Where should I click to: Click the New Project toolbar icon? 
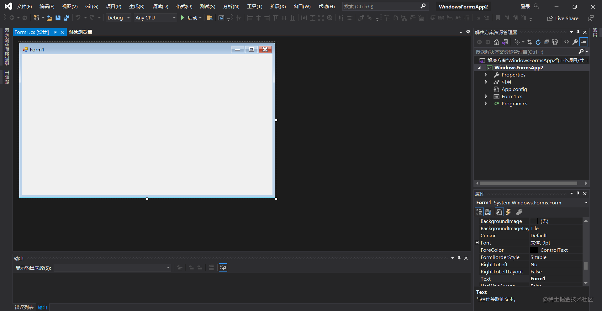coord(36,18)
